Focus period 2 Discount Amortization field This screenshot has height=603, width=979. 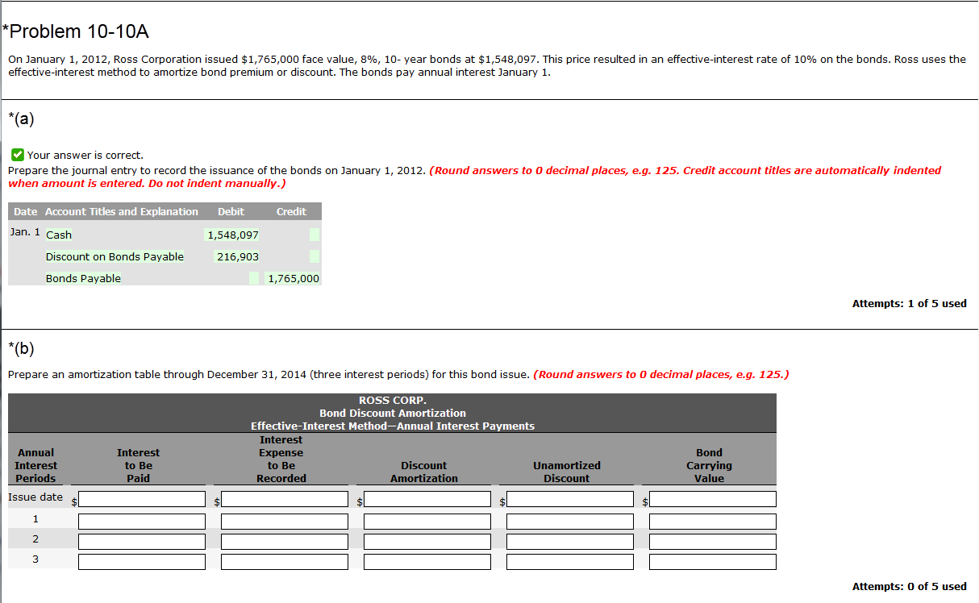click(x=427, y=542)
